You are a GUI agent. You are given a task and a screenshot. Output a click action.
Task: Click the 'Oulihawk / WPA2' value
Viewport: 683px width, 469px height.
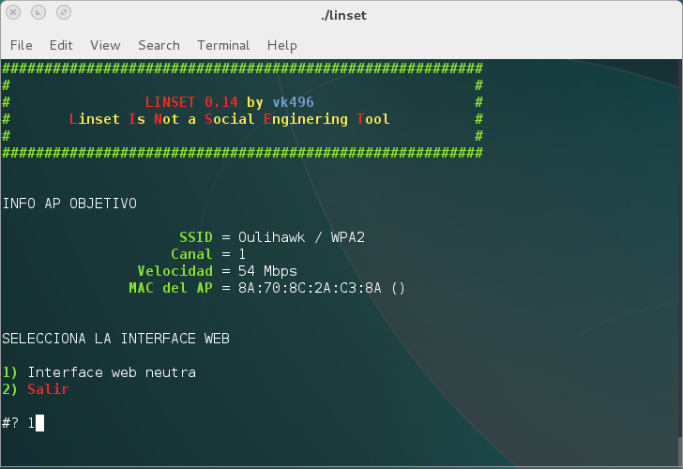pyautogui.click(x=301, y=237)
